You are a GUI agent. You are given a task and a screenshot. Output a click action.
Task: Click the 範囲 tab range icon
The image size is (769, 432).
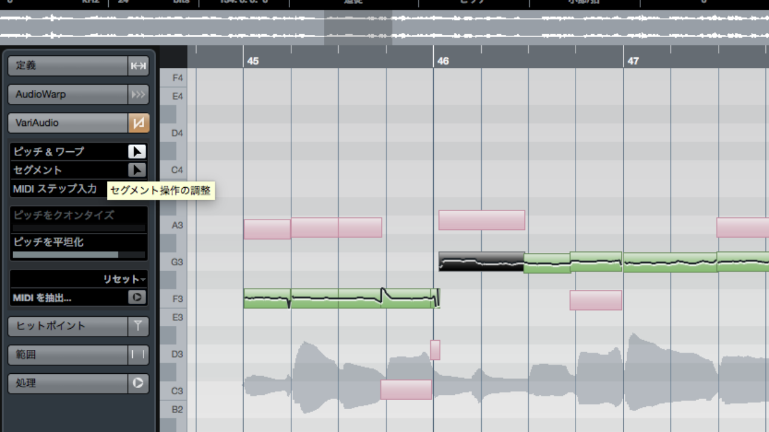(x=138, y=355)
